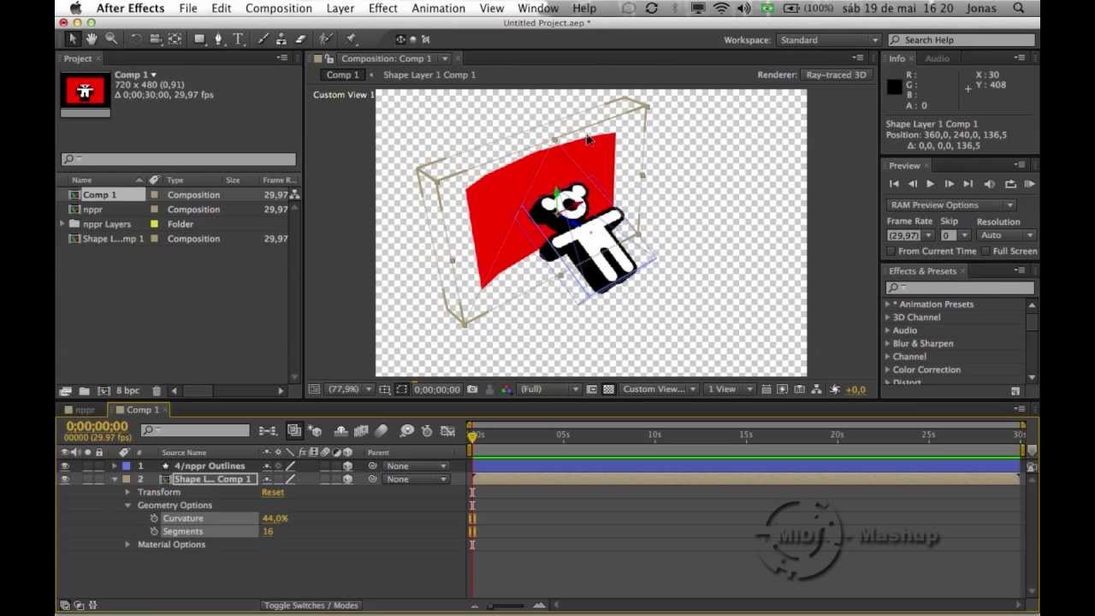Select the Selection arrow tool
This screenshot has width=1095, height=616.
point(73,39)
